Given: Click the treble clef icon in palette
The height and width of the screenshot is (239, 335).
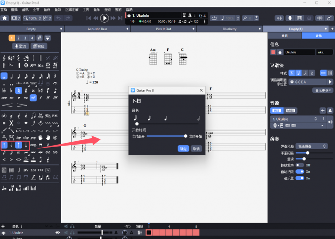Looking at the screenshot, I should (4, 58).
